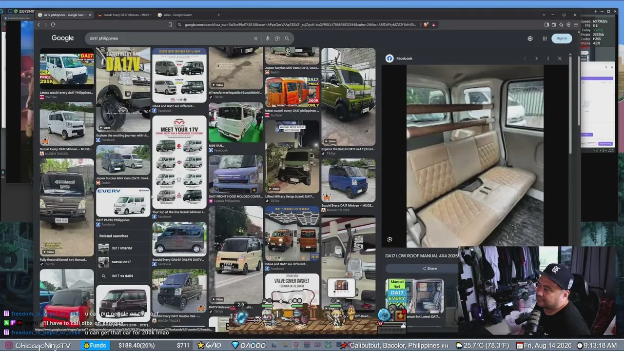Viewport: 624px width, 351px height.
Task: Open the Leo AI assistant icon
Action: coord(561,24)
